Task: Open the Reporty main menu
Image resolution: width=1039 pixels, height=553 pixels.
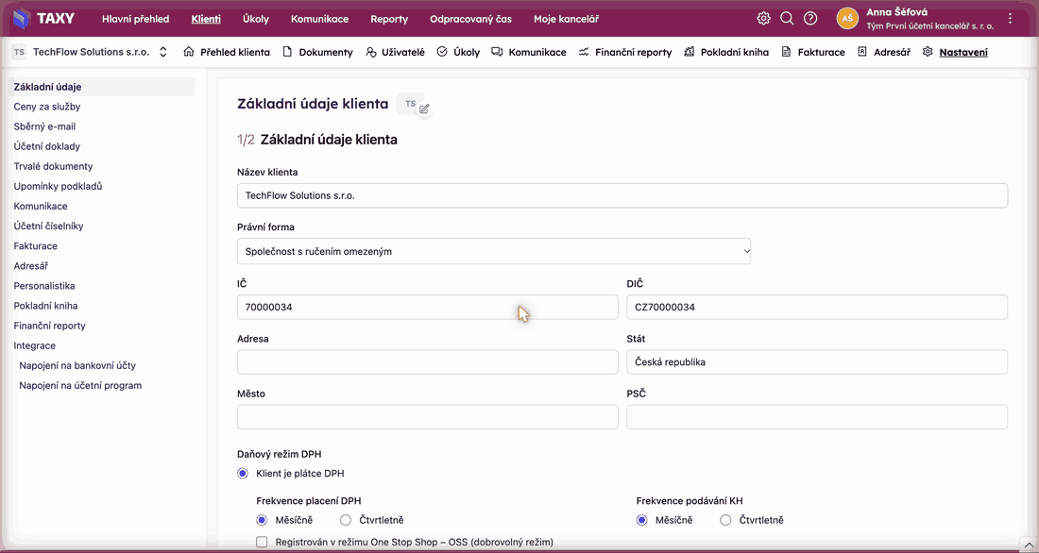Action: 389,19
